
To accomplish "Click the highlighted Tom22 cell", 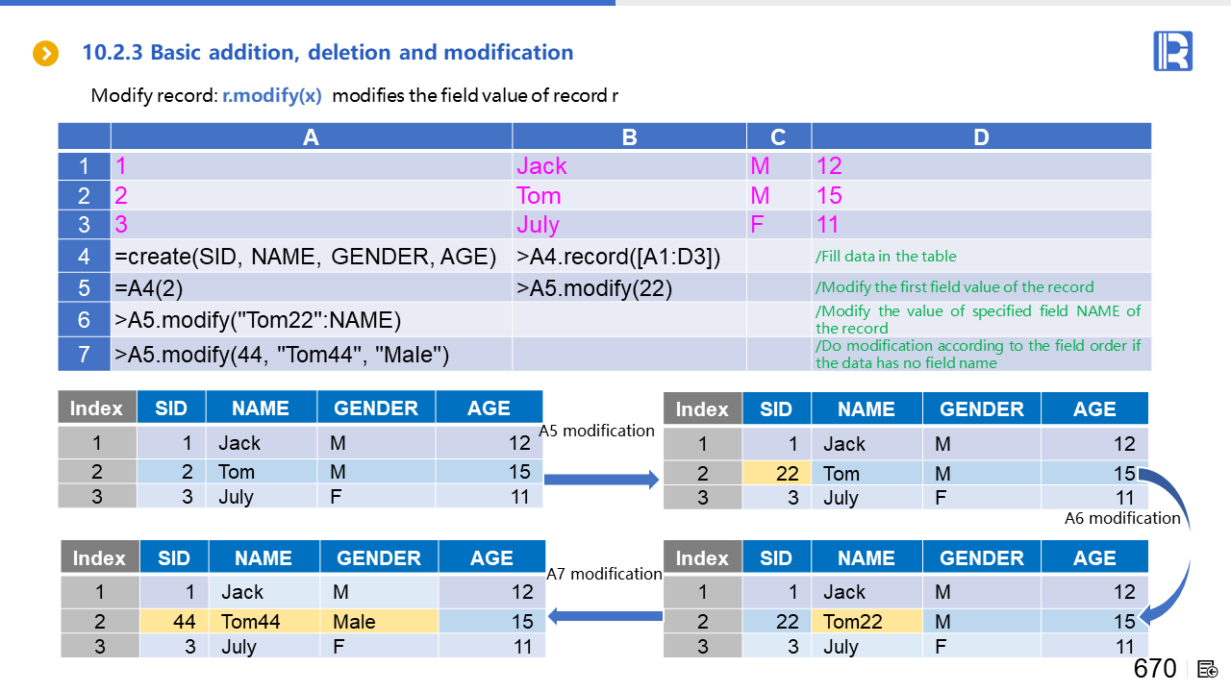I will tap(853, 622).
